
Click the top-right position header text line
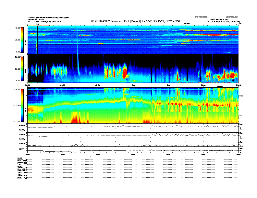click(x=223, y=22)
